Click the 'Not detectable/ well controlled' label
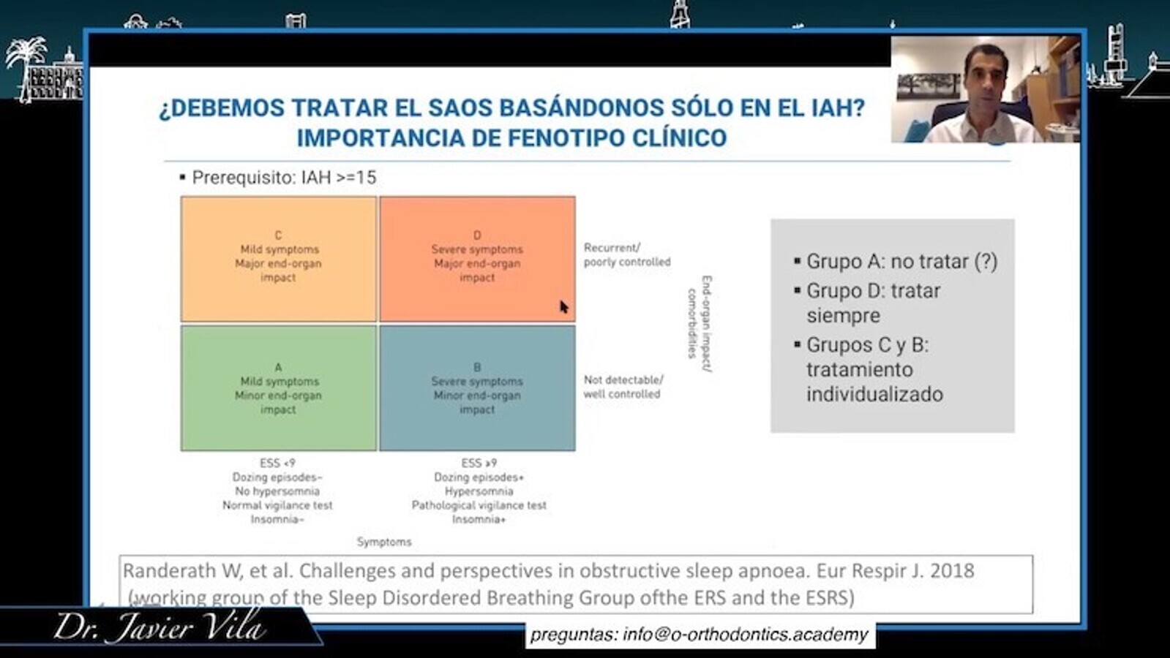The width and height of the screenshot is (1170, 658). point(623,387)
